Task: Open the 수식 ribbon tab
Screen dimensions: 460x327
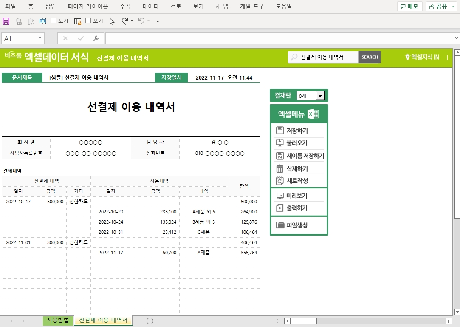Action: 125,6
